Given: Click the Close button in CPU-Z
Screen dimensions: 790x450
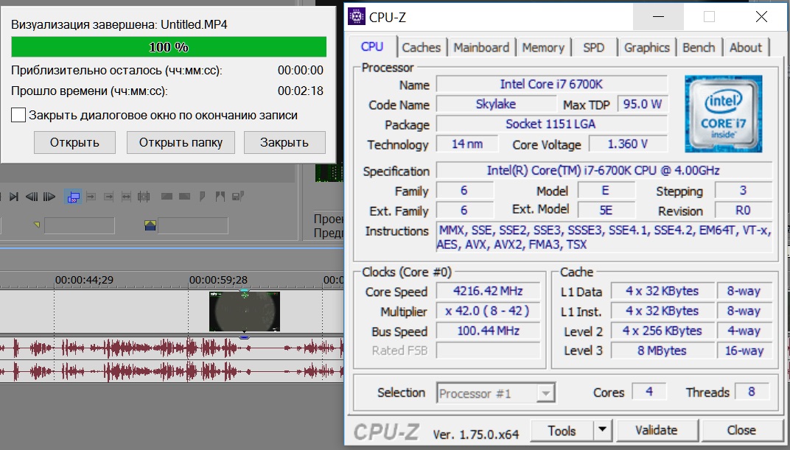Looking at the screenshot, I should click(x=741, y=431).
